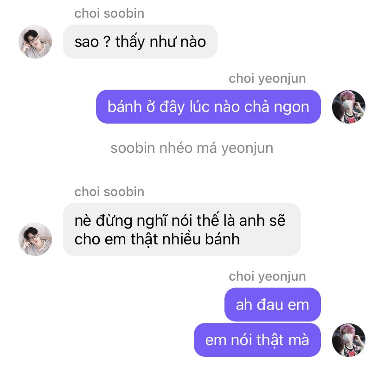384x368 pixels.
Task: Click the question mark in the first message
Action: pos(107,41)
